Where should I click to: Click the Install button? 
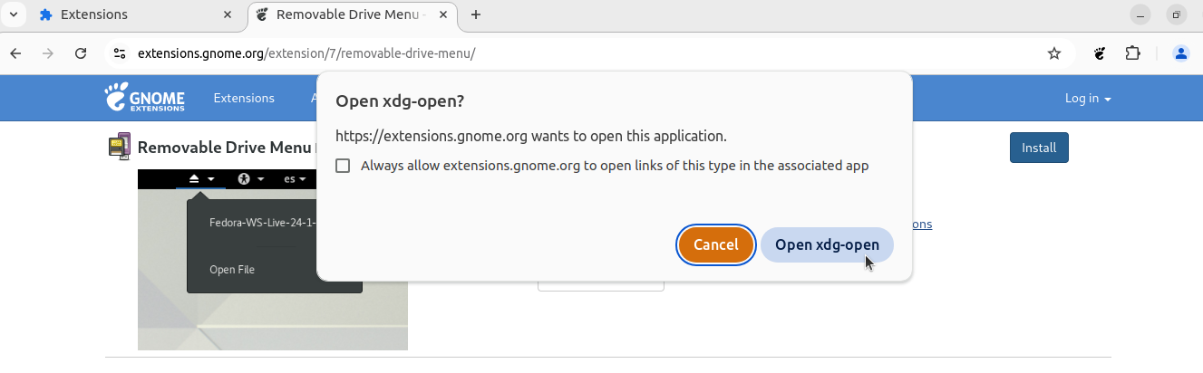(x=1039, y=148)
